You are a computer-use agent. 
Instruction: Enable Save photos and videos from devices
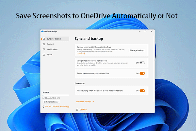[142, 63]
